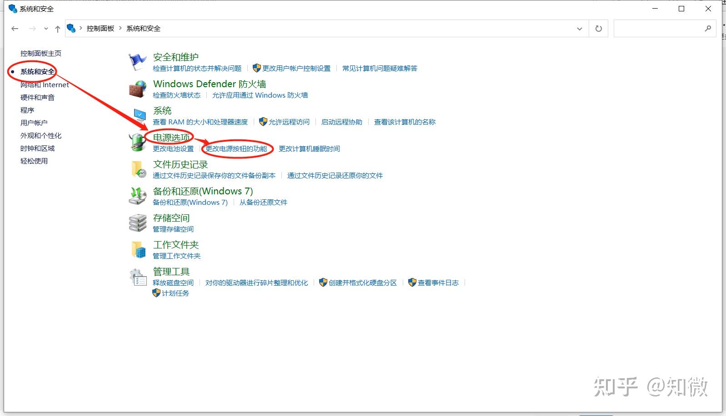The image size is (726, 416).
Task: Click 对你的驱动器进行碎片整理和优化 link
Action: (x=256, y=282)
